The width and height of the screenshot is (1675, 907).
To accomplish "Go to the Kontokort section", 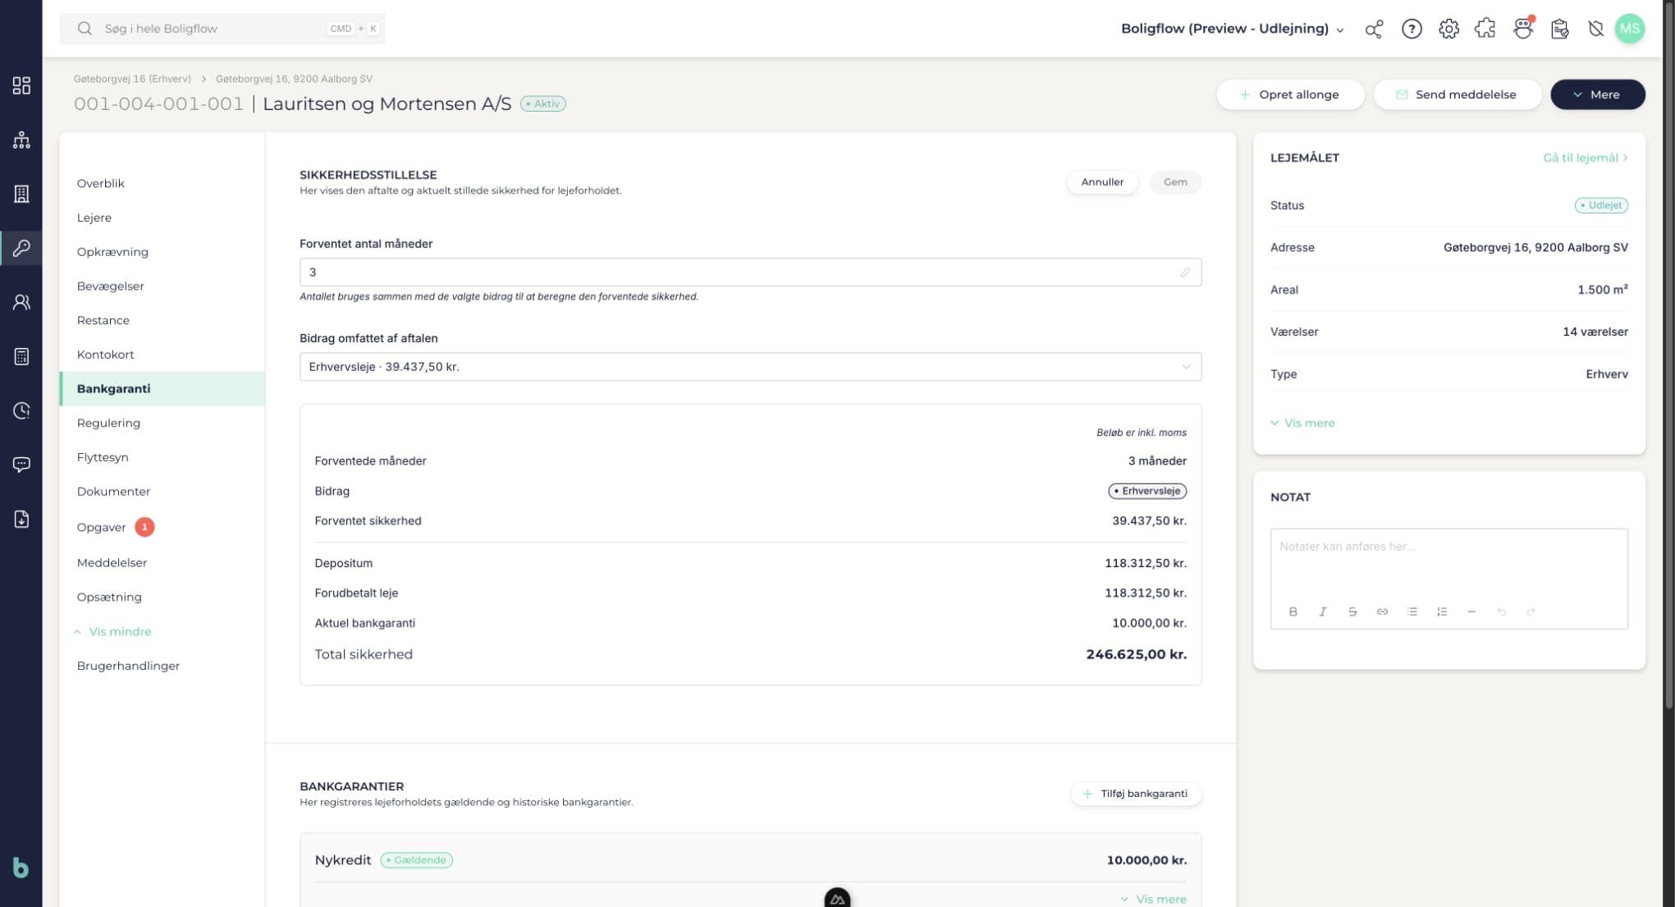I will (105, 355).
